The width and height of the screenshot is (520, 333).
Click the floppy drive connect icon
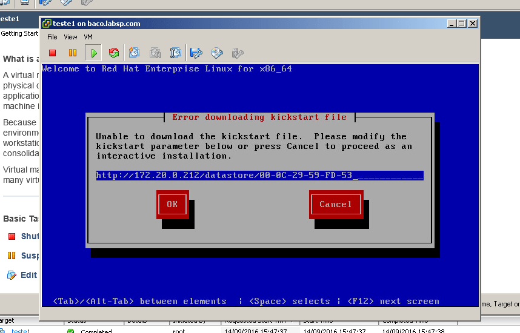[x=196, y=53]
